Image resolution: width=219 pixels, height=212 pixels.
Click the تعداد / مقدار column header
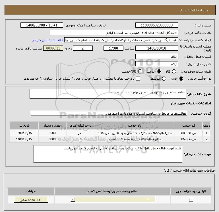pyautogui.click(x=52, y=125)
